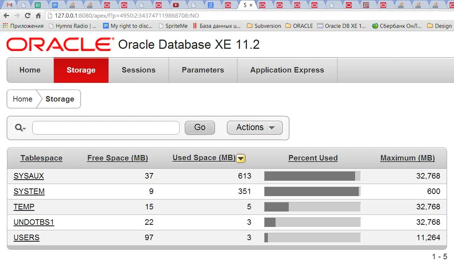The height and width of the screenshot is (268, 454).
Task: Select the 1 - 5 pagination text
Action: [440, 257]
